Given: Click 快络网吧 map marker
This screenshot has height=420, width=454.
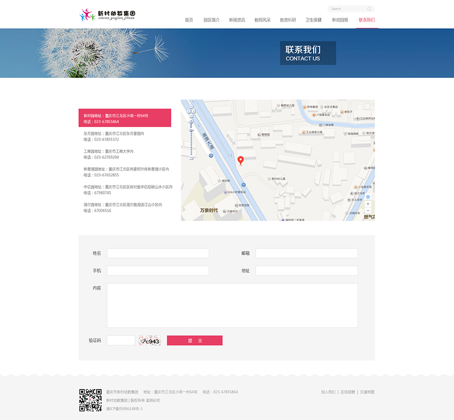Looking at the screenshot, I should (345, 134).
